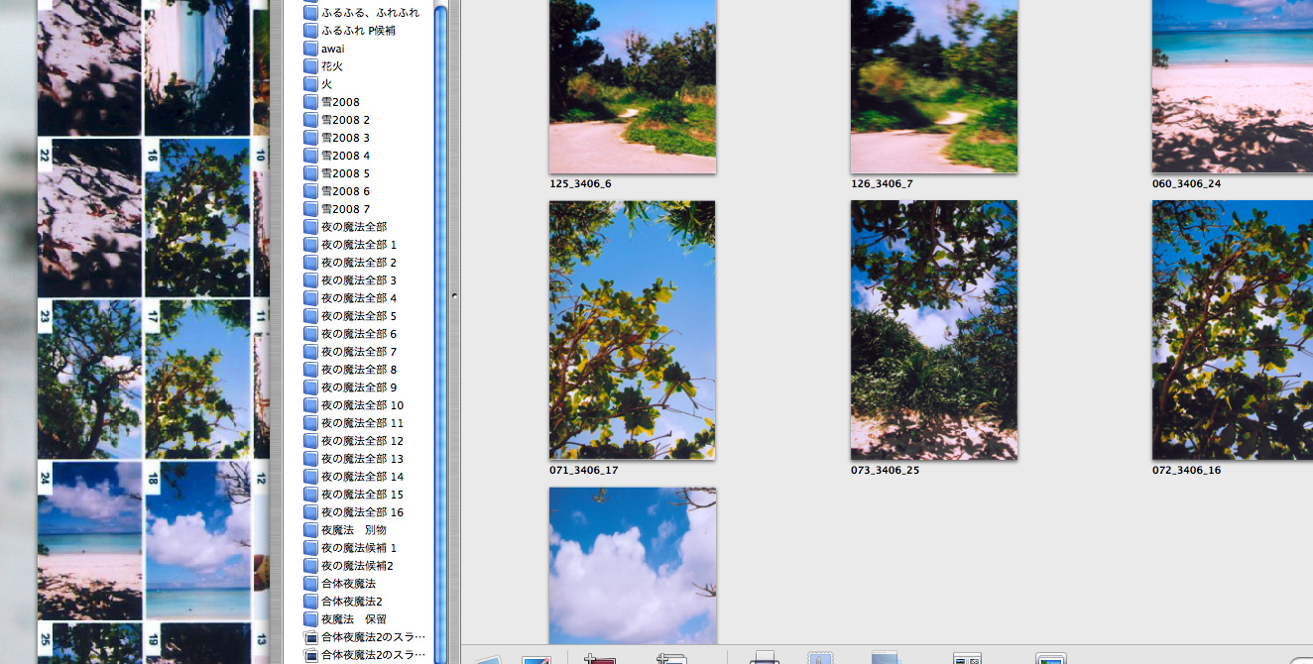Open the 夜魔法 保留 album
Viewport: 1313px width, 664px height.
[354, 619]
